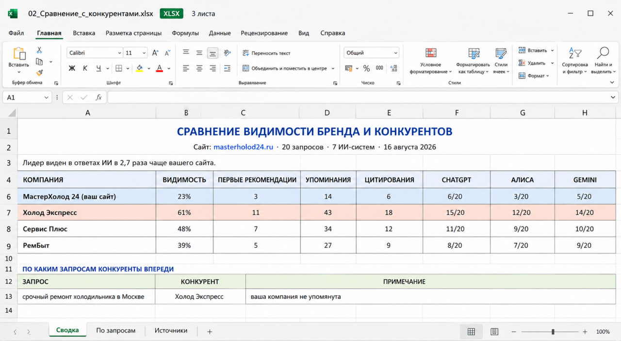Click the masterholod24.ru link
This screenshot has height=341, width=621.
pos(243,146)
